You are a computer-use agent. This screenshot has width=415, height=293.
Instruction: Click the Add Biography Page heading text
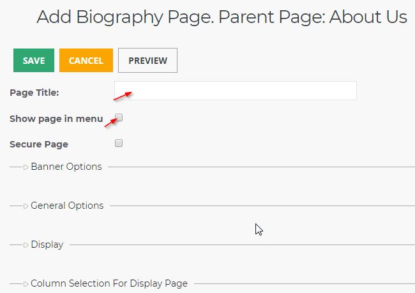point(125,17)
